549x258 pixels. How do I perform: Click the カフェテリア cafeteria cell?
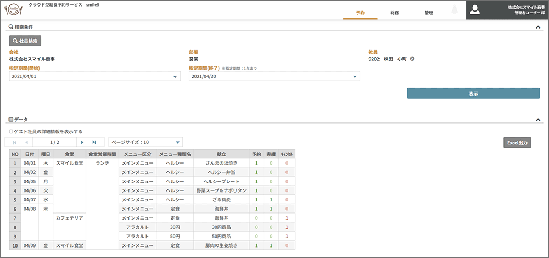click(69, 227)
